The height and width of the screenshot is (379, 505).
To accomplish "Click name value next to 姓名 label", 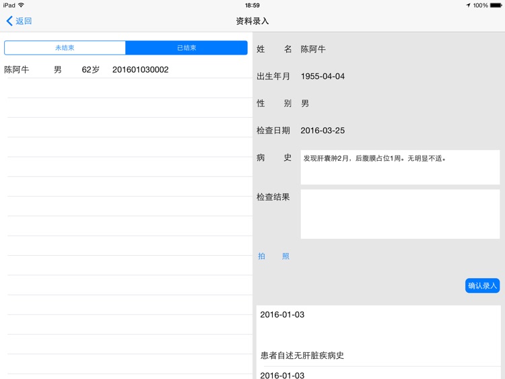I will [x=313, y=49].
